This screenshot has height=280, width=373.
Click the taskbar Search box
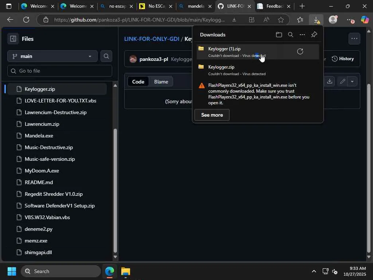61,271
